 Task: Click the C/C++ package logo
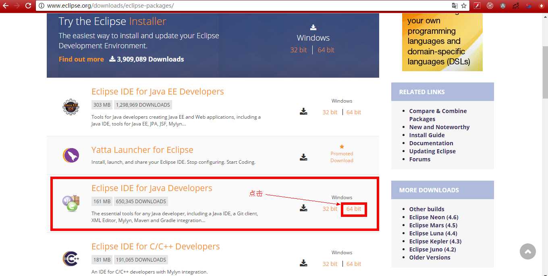tap(71, 258)
